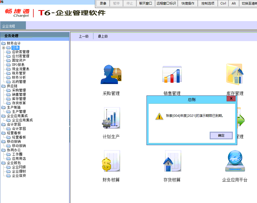
Task: Open the 存货核算 house icon
Action: [x=172, y=161]
